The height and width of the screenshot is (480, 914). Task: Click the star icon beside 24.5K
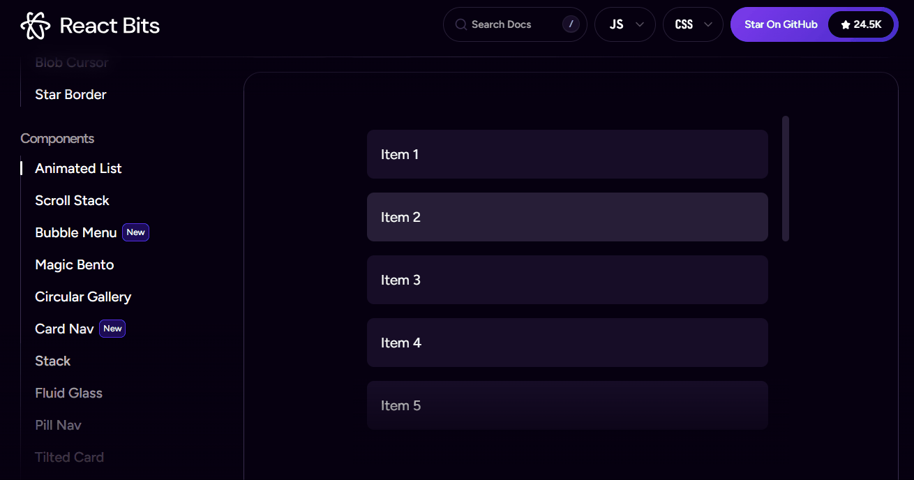coord(846,24)
